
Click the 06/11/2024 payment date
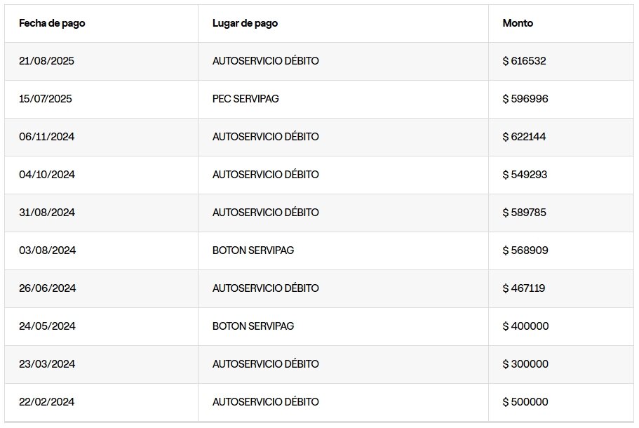click(x=46, y=137)
